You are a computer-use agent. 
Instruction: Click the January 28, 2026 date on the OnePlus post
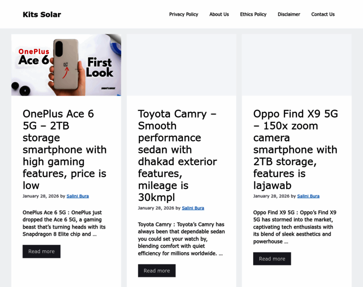[41, 196]
